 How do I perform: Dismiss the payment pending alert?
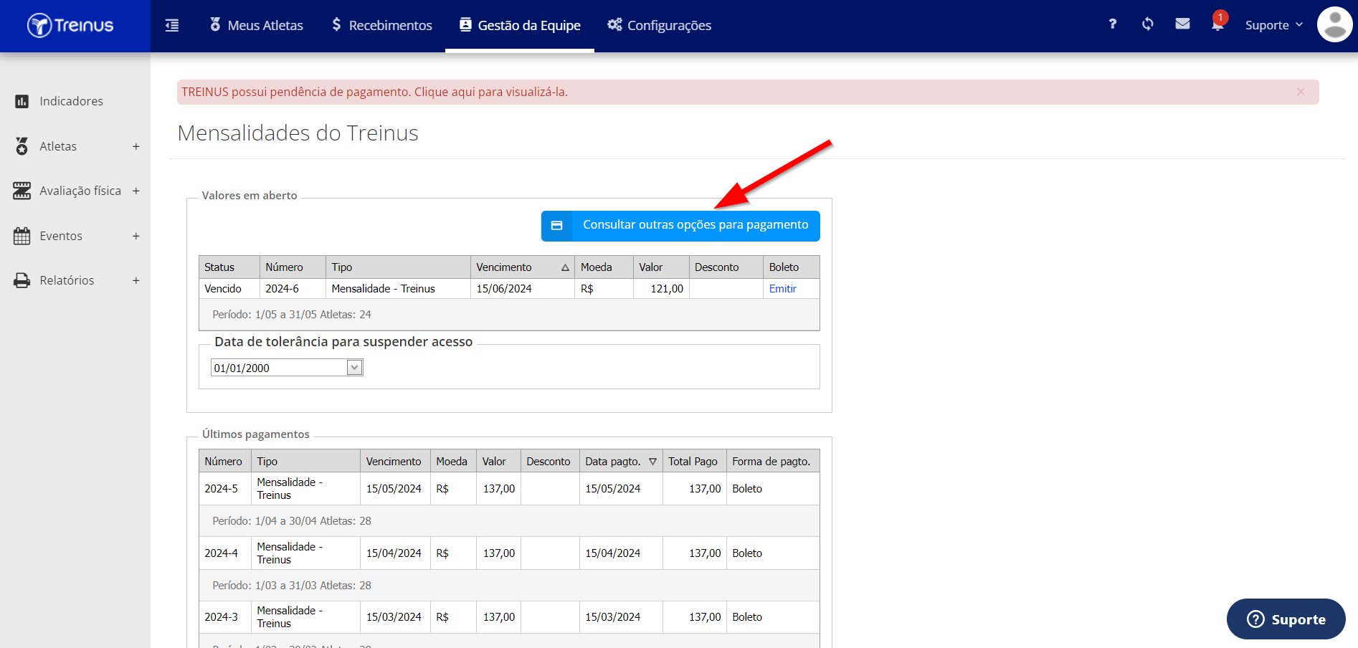click(x=1301, y=92)
